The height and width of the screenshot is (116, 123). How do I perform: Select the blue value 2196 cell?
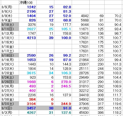(28, 11)
